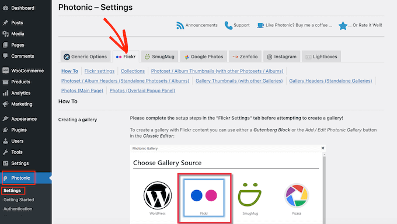The height and width of the screenshot is (224, 397).
Task: Switch to the SmugMug tab
Action: [x=159, y=57]
